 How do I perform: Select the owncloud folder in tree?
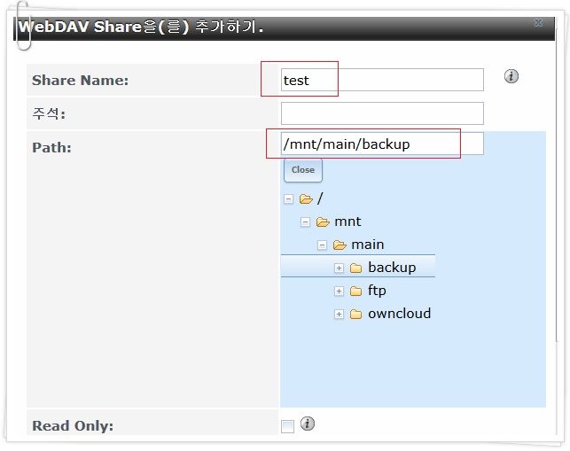(399, 314)
